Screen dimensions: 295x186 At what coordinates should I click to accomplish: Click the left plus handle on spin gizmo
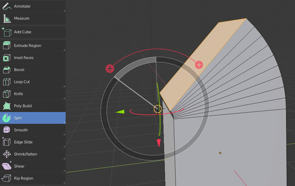[x=110, y=68]
